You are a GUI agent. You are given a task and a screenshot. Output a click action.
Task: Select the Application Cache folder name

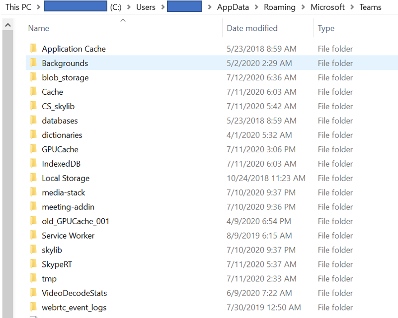coord(74,49)
